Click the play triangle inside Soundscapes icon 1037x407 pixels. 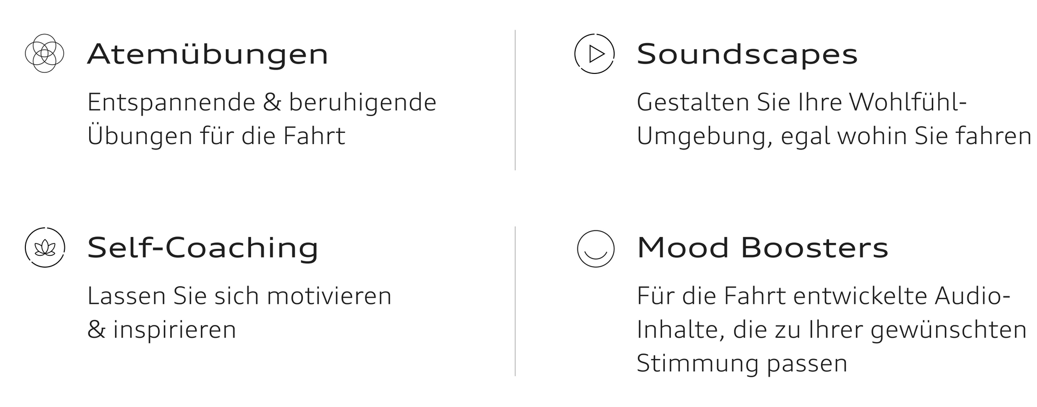click(x=596, y=54)
